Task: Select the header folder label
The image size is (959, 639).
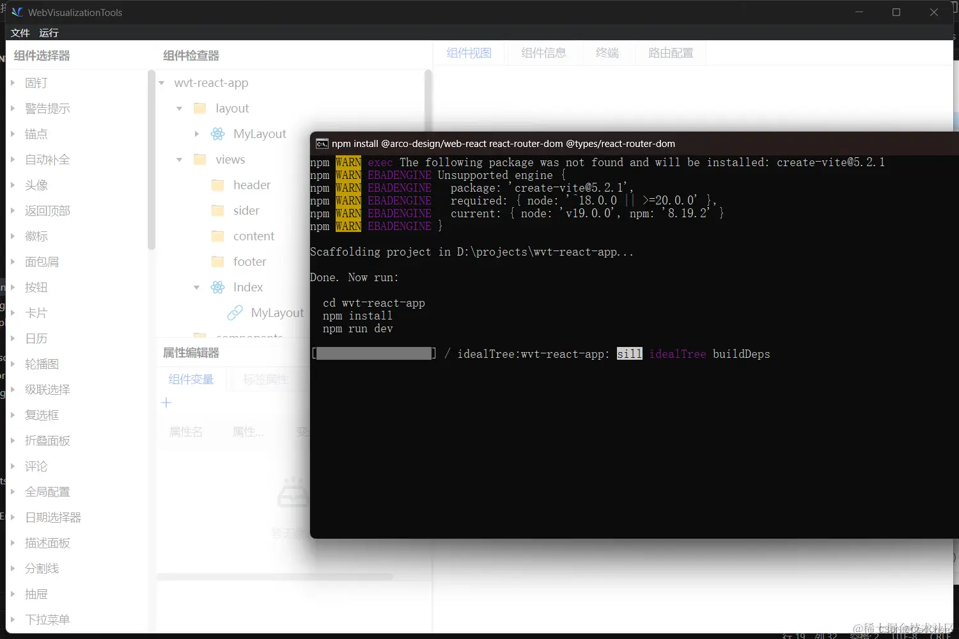Action: 252,185
